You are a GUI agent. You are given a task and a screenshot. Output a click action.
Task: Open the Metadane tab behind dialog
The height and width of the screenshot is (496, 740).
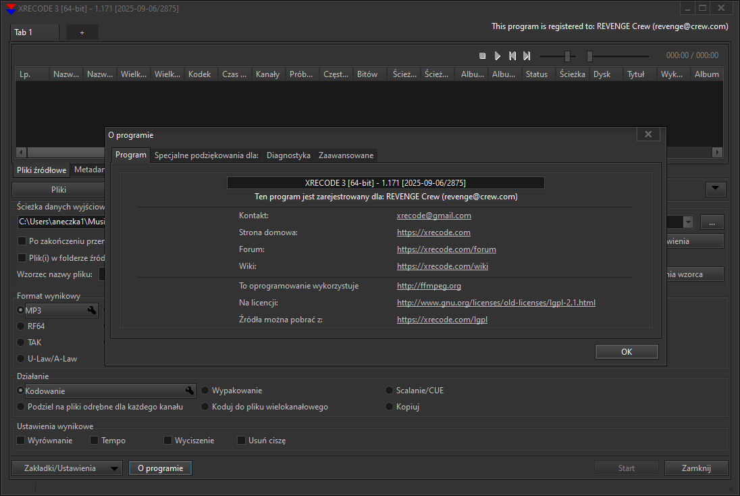[88, 170]
